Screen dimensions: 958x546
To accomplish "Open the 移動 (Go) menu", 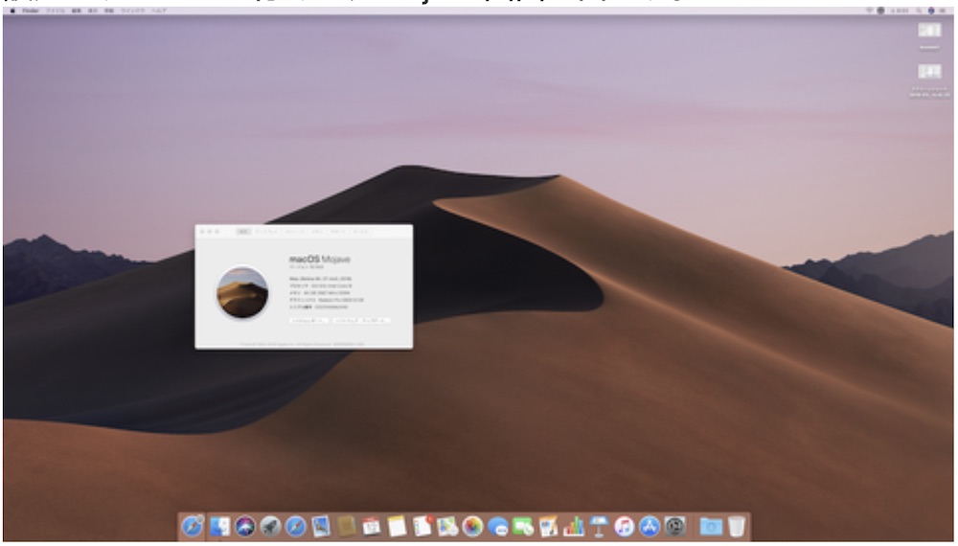I will (109, 11).
